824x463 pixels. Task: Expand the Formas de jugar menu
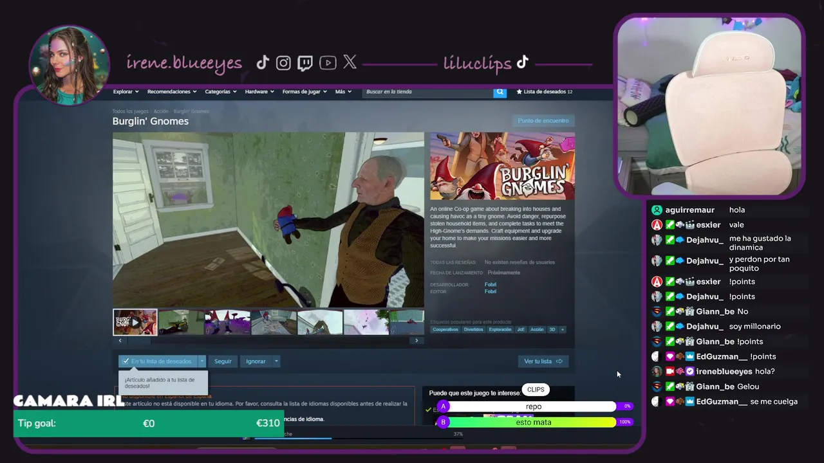pos(304,92)
